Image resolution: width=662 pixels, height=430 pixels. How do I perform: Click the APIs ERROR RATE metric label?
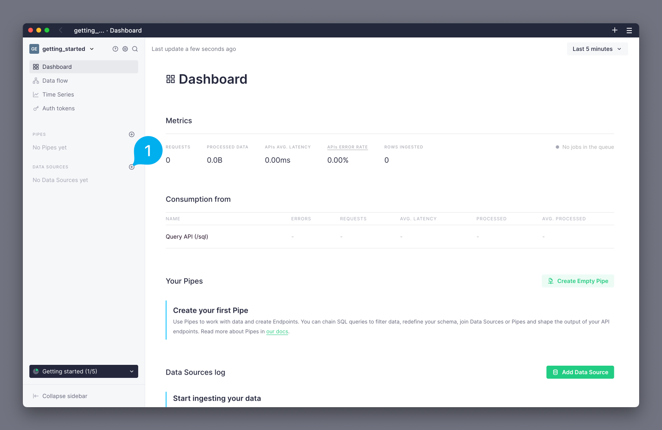pyautogui.click(x=347, y=147)
